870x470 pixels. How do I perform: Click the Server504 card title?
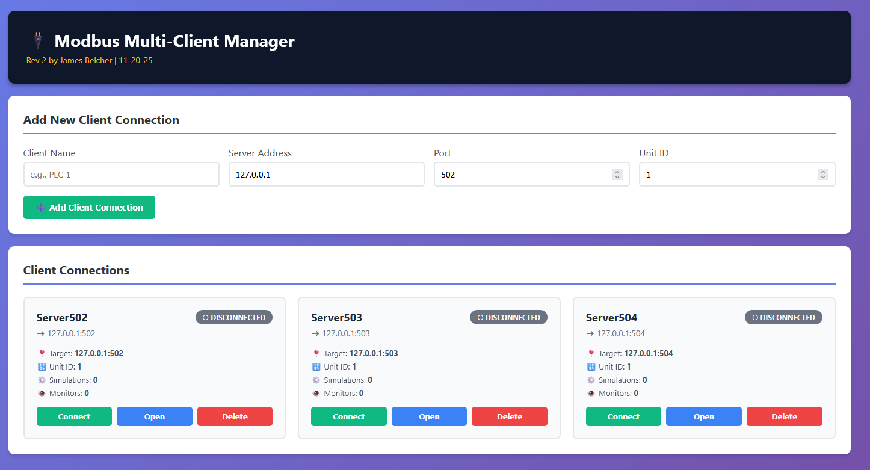(611, 318)
